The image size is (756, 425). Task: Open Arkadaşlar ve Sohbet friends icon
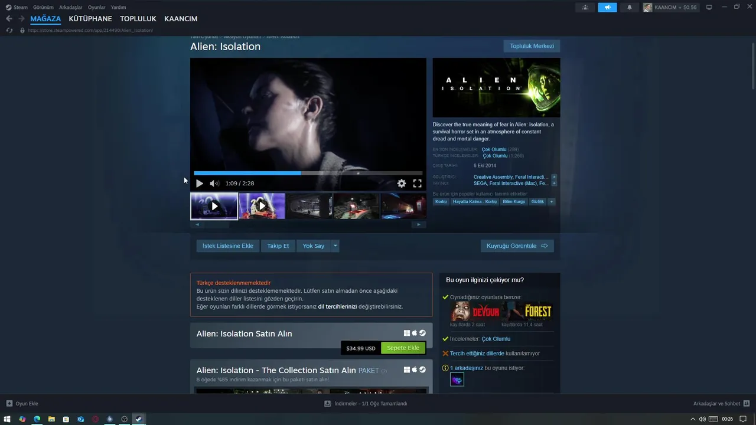click(746, 404)
